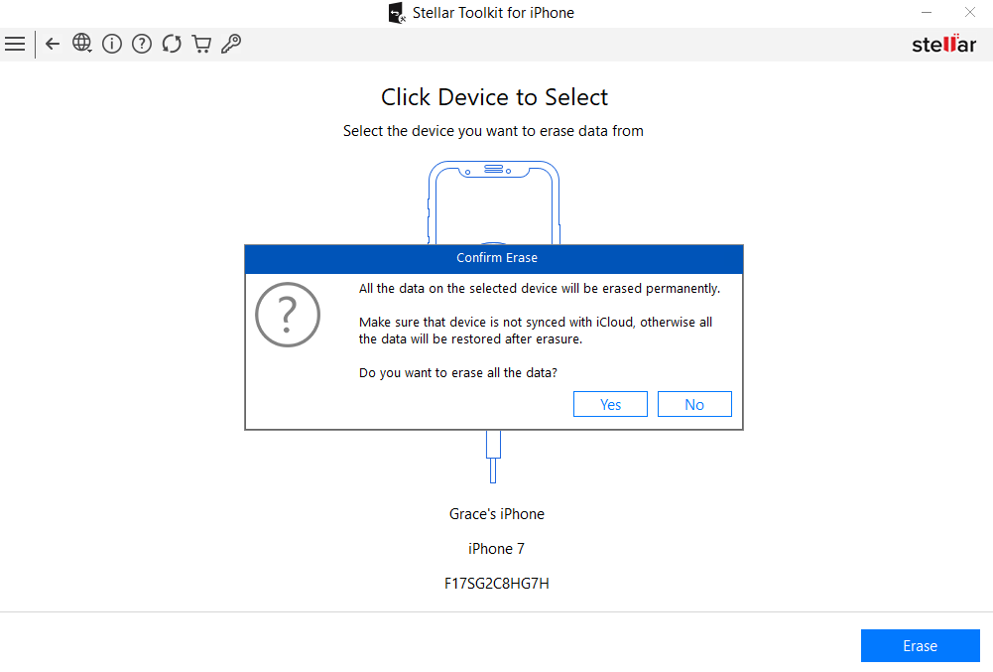The height and width of the screenshot is (672, 993).
Task: Click the blue Erase button
Action: click(920, 645)
